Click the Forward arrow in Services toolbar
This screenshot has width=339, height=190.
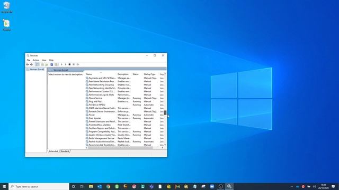tap(32, 64)
